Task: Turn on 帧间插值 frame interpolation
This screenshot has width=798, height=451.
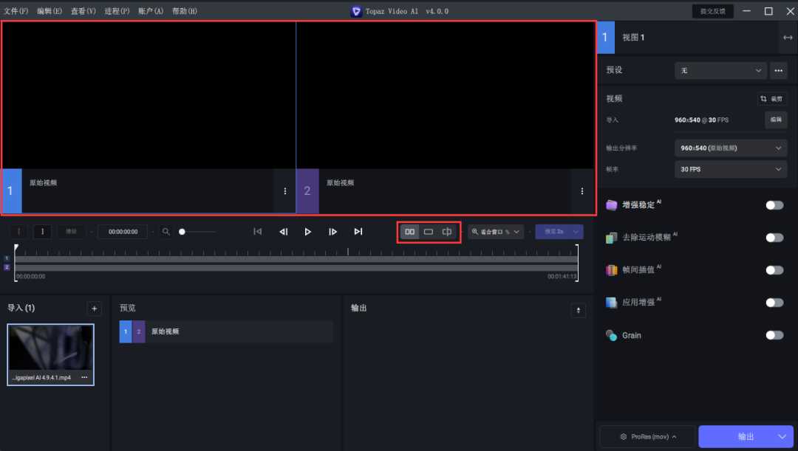Action: 774,270
